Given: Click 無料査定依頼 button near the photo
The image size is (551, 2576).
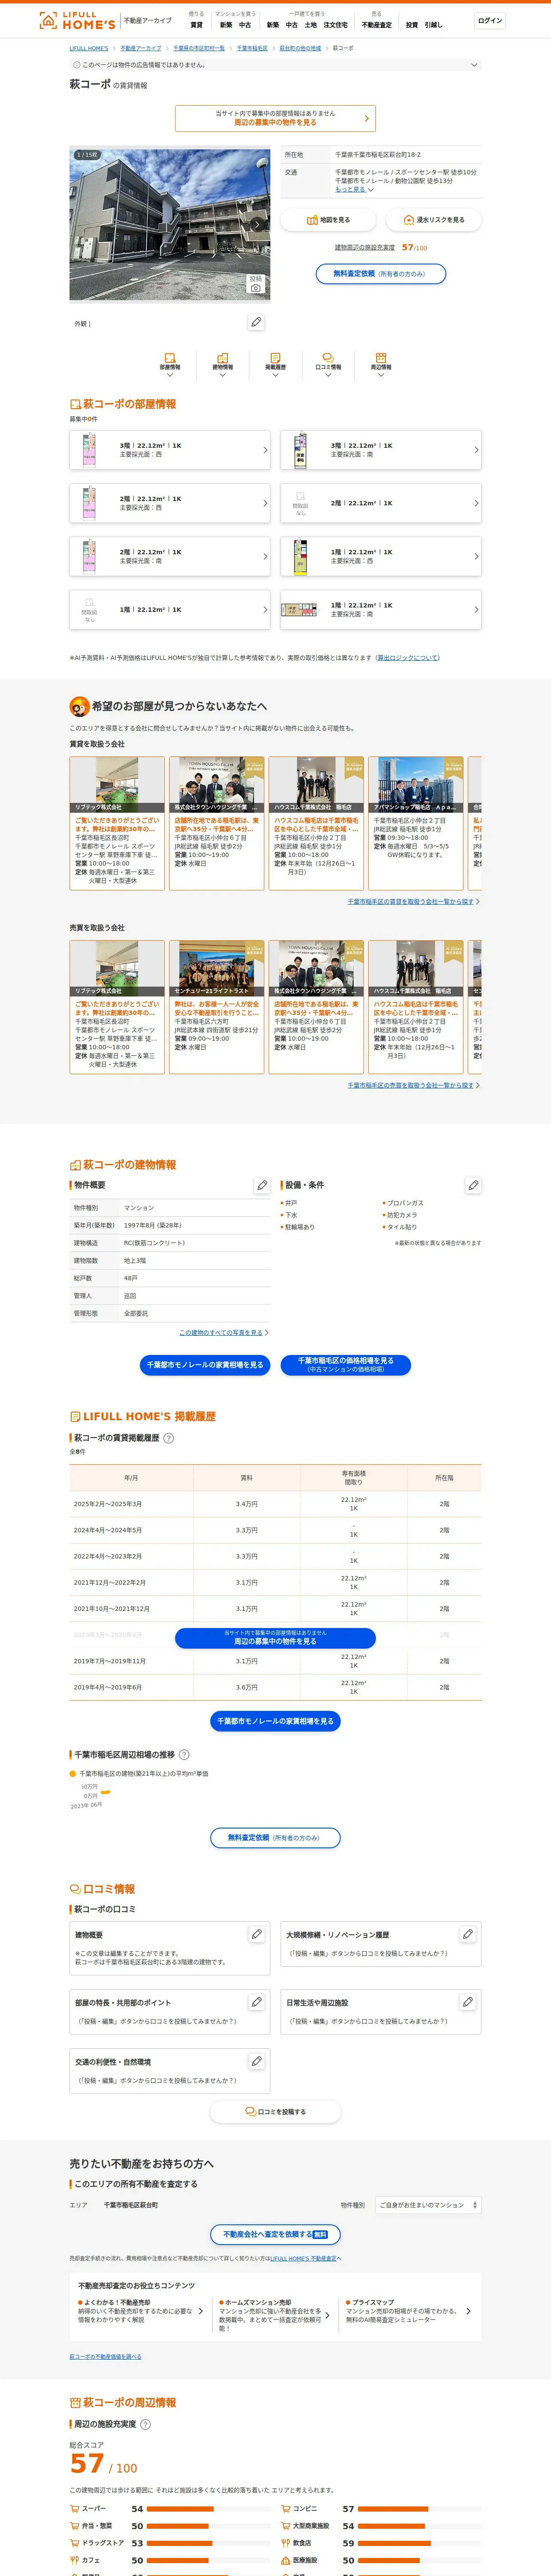Looking at the screenshot, I should pyautogui.click(x=381, y=274).
